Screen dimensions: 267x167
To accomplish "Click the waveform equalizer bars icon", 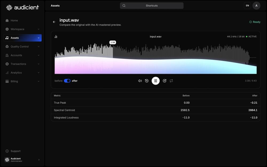I will pos(56,36).
